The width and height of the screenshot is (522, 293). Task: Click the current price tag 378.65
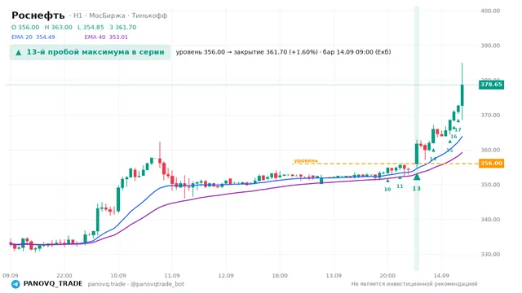pos(491,85)
